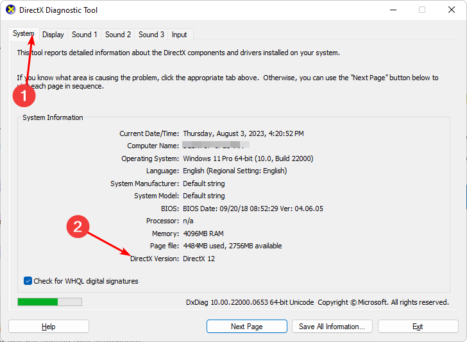Exit the diagnostic tool
Screen dimensions: 467x342
click(418, 327)
